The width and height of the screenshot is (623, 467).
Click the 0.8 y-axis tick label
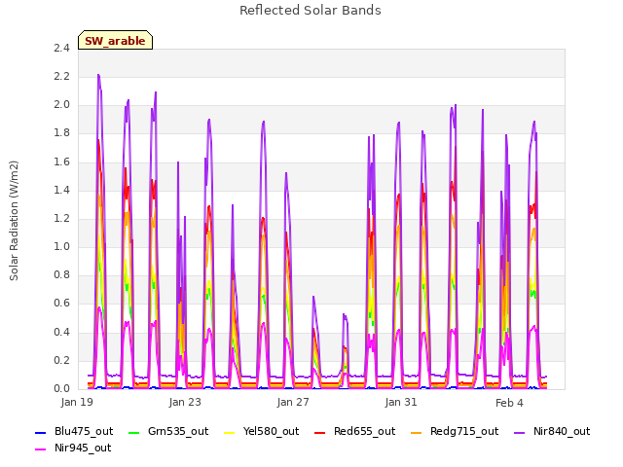61,274
